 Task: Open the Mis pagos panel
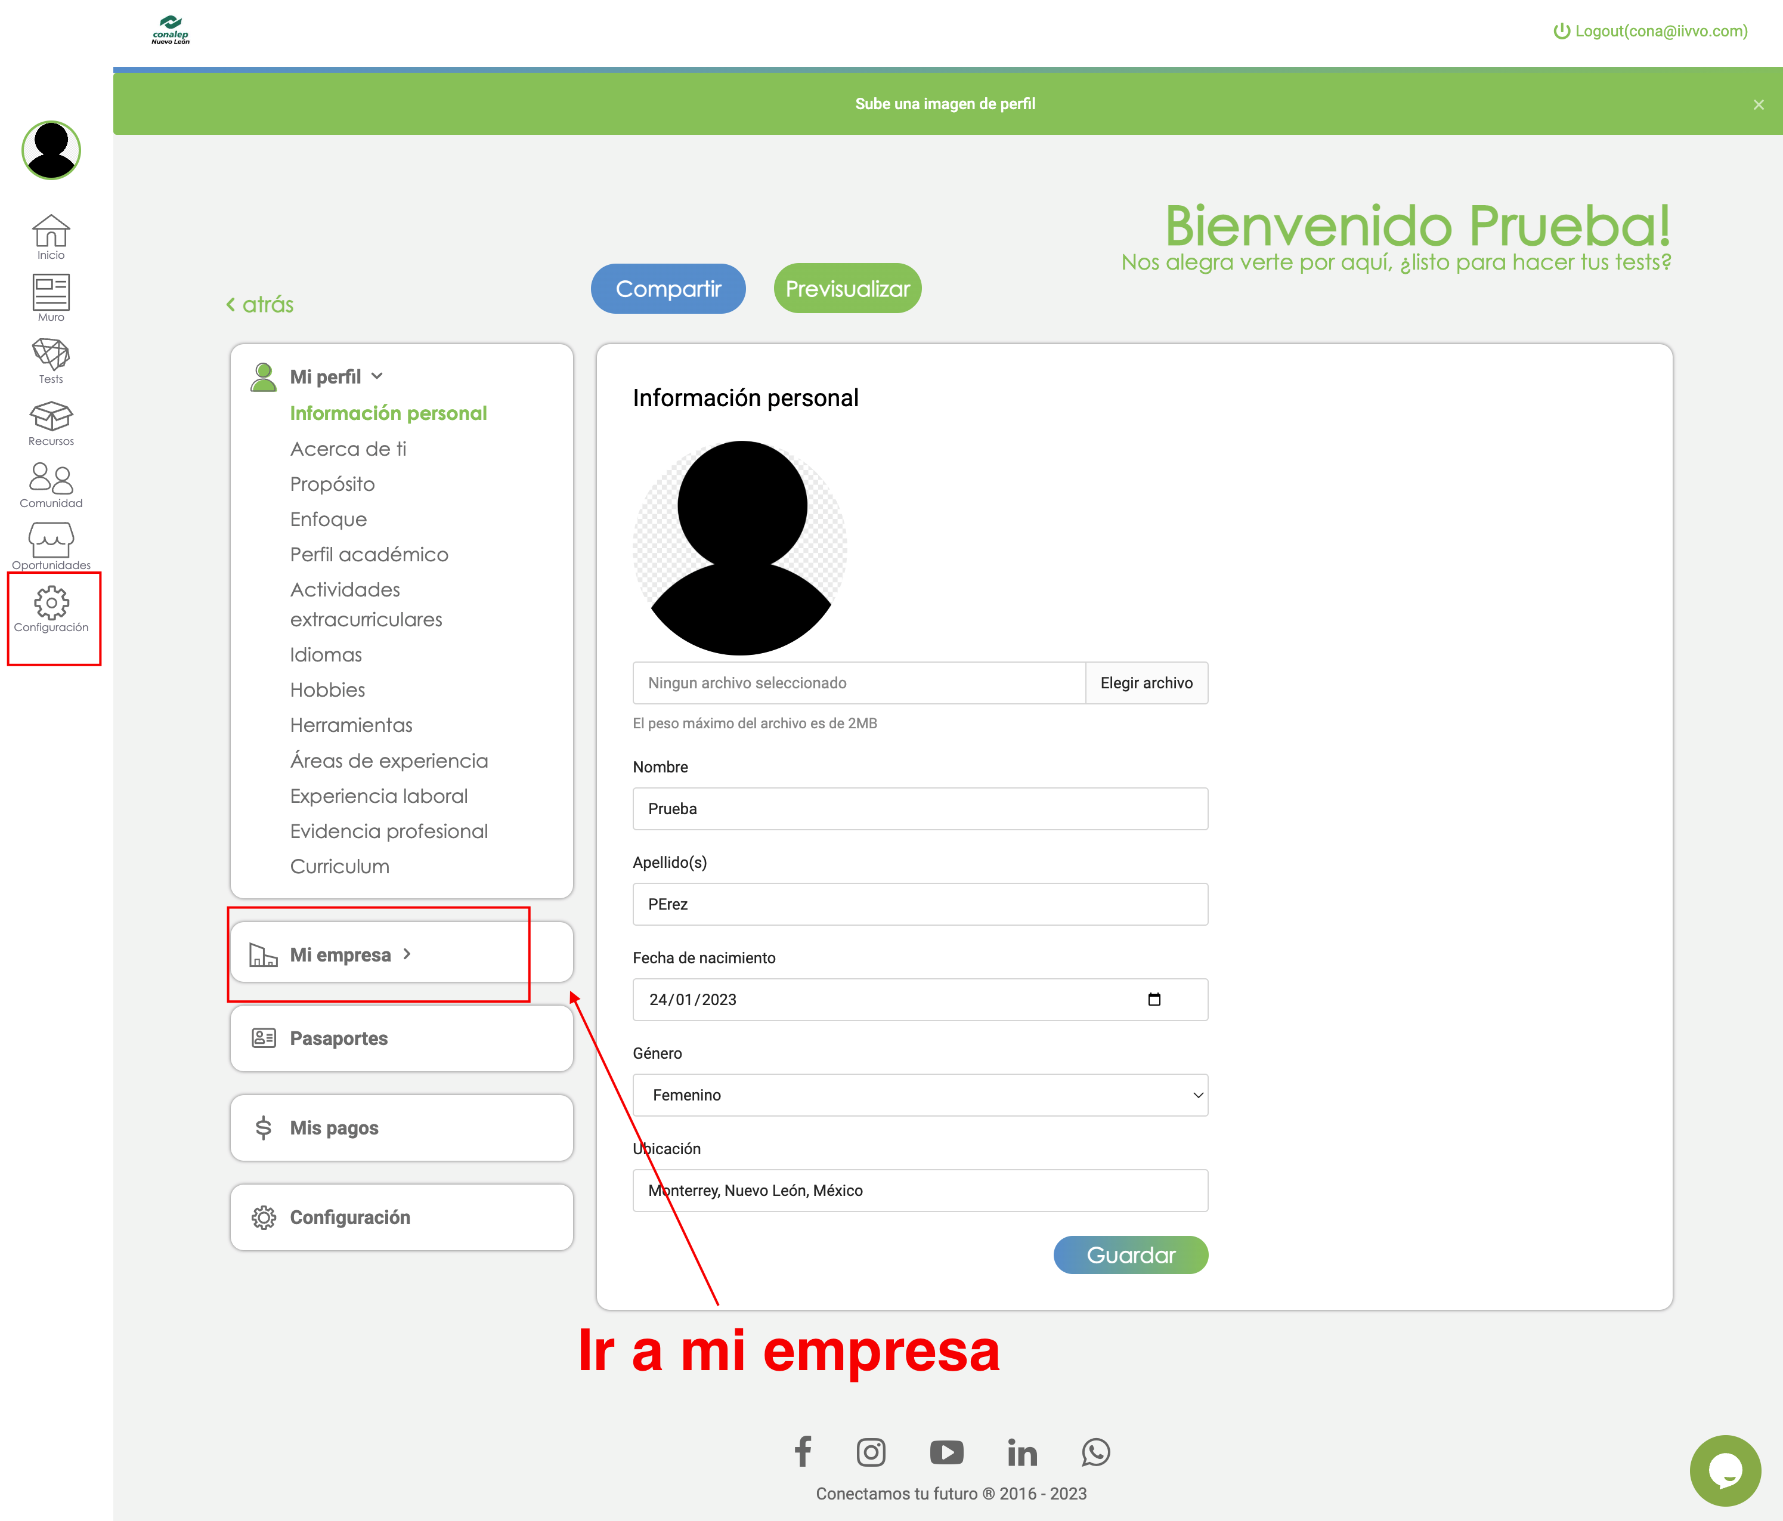coord(402,1127)
